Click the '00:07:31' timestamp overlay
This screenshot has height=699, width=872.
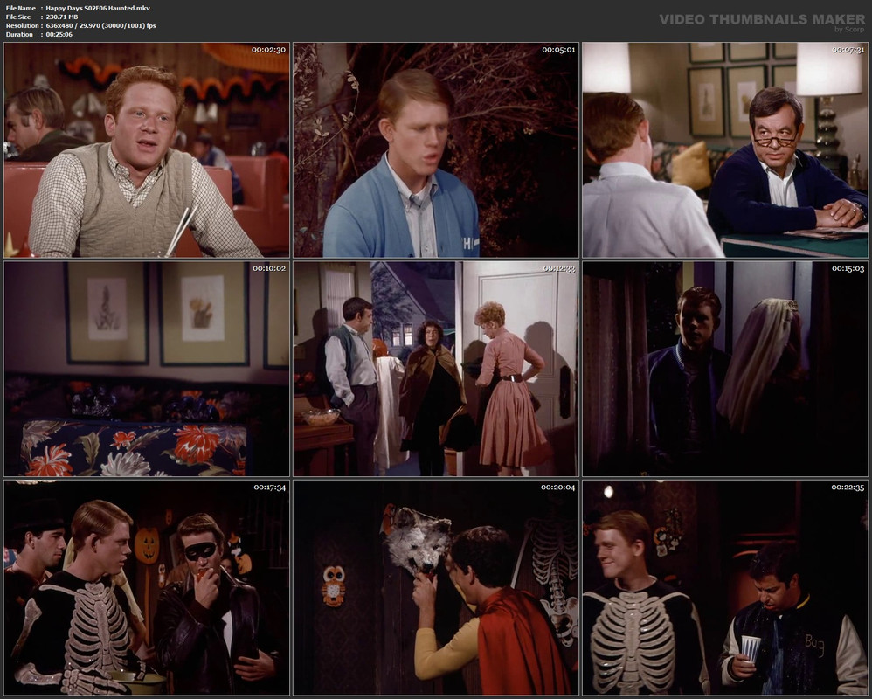click(848, 50)
